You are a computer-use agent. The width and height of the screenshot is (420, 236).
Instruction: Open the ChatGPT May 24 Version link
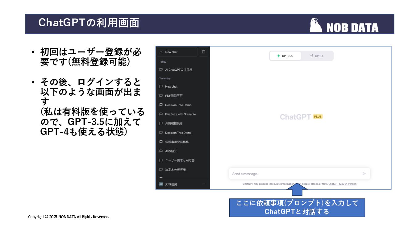[x=342, y=184]
